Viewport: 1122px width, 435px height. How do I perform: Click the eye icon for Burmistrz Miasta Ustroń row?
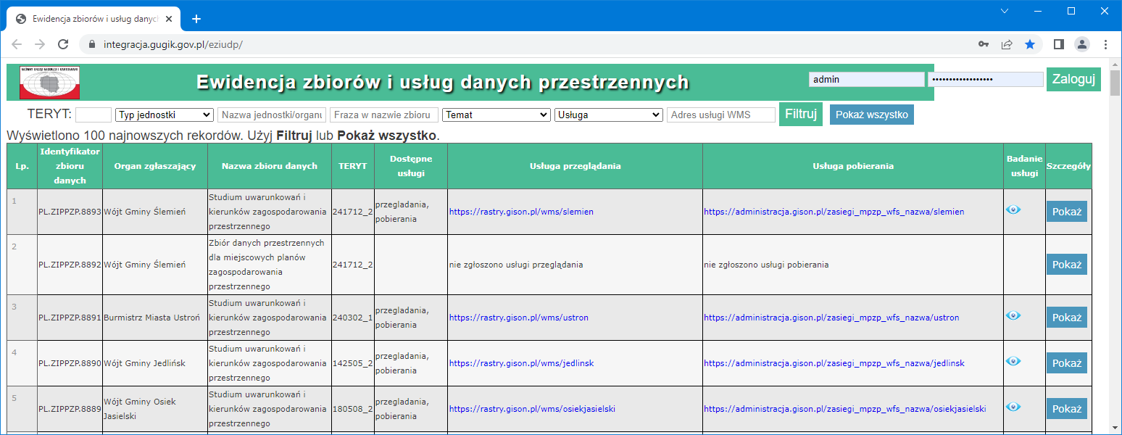click(1014, 314)
